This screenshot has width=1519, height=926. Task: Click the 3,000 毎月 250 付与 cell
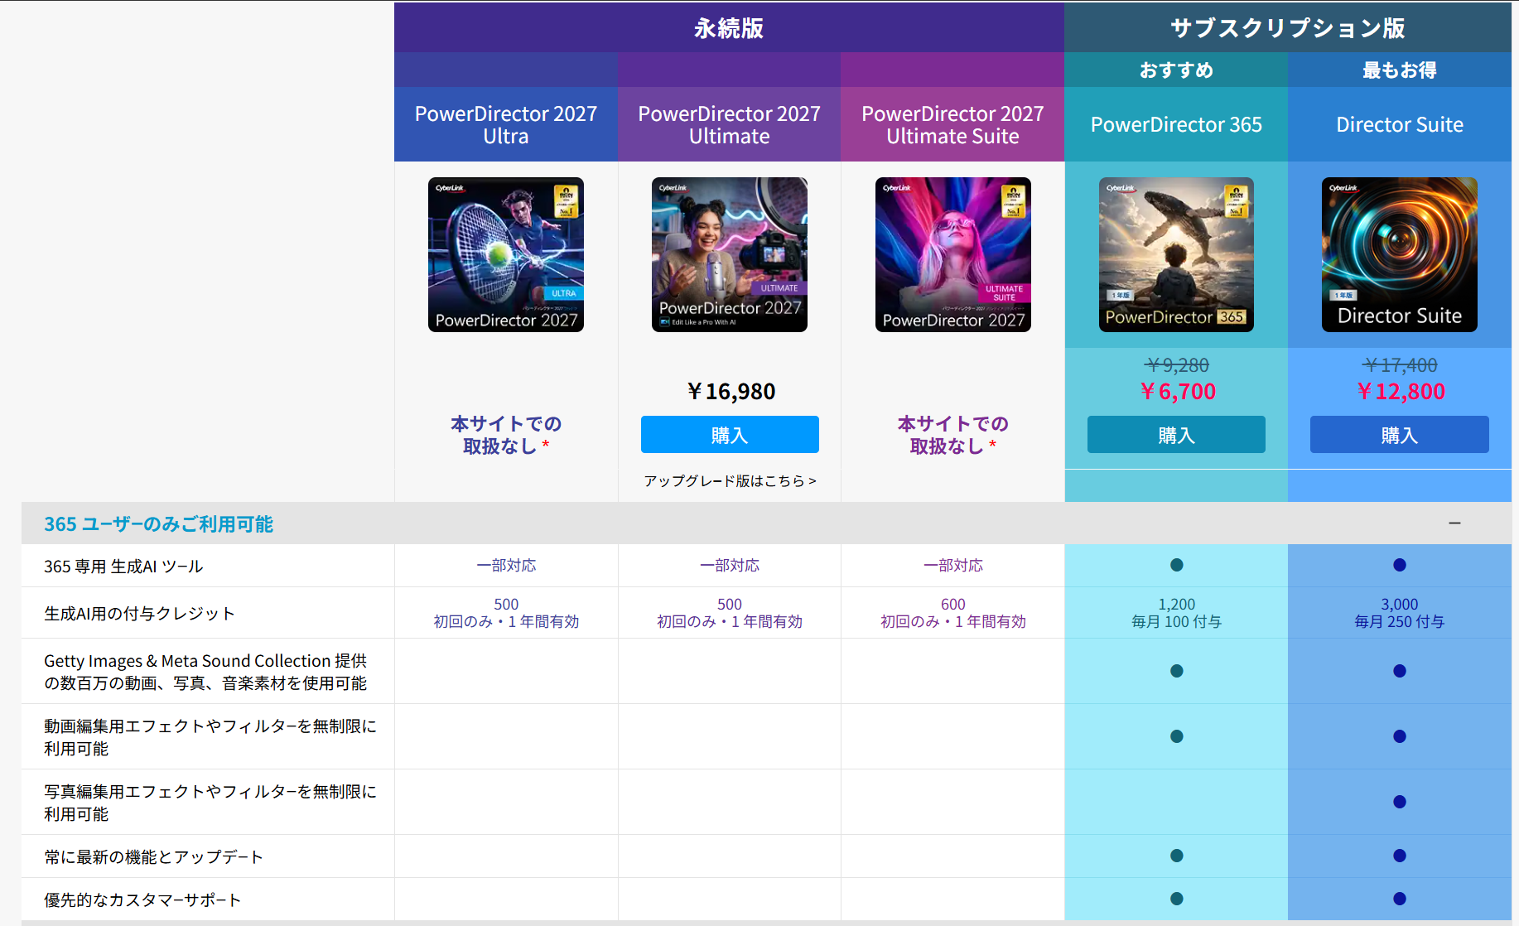(1400, 613)
